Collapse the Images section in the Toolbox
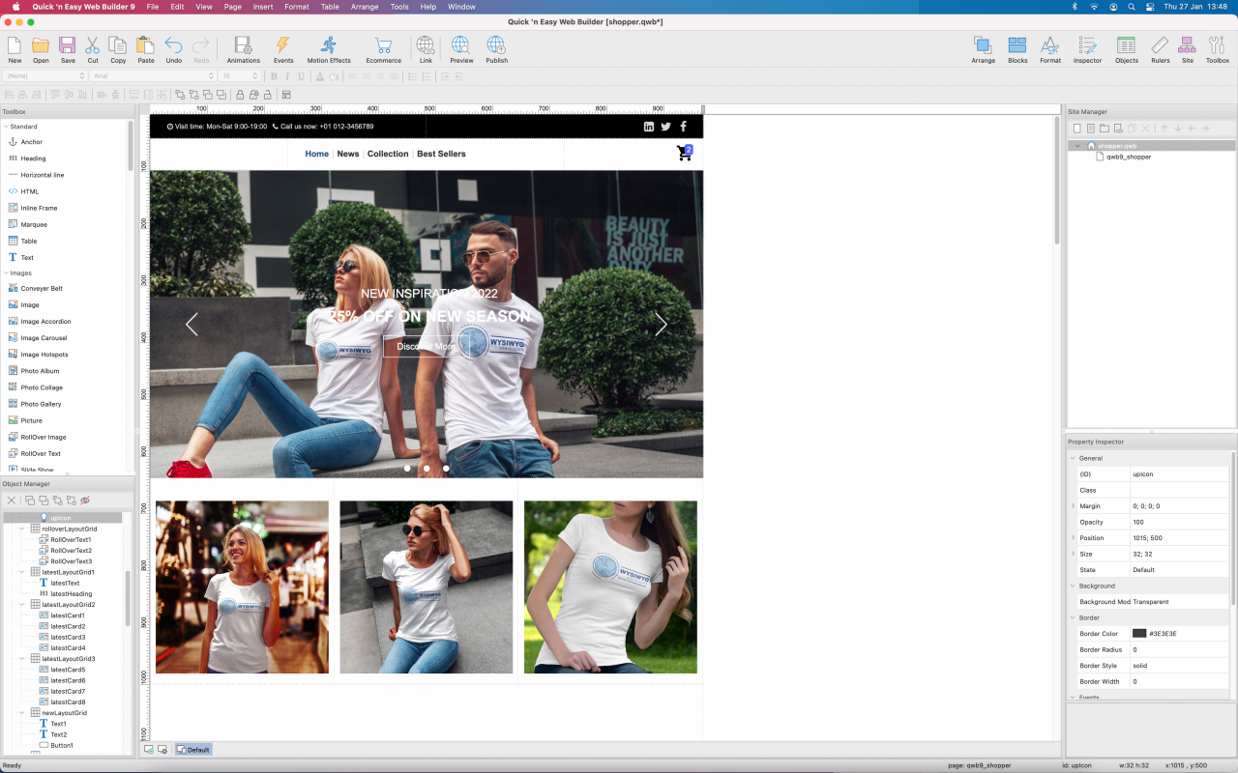Viewport: 1238px width, 773px height. click(x=5, y=273)
